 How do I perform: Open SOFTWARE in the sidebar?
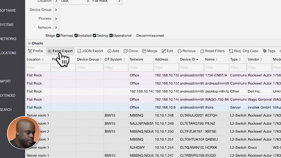point(8,11)
